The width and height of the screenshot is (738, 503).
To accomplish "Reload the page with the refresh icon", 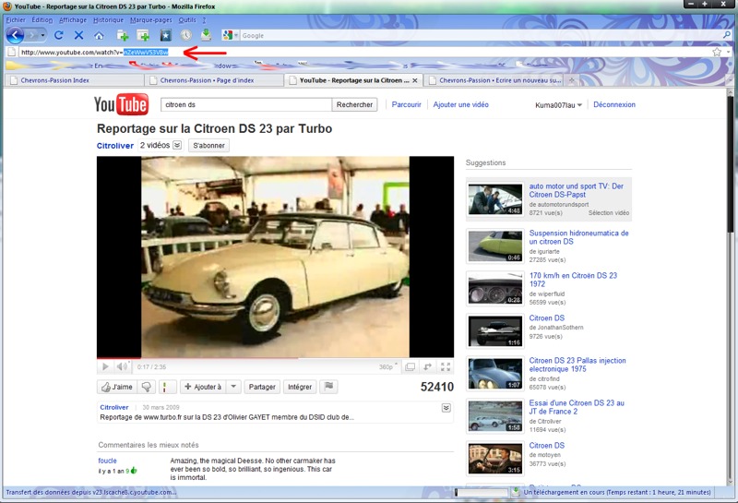I will [x=59, y=35].
